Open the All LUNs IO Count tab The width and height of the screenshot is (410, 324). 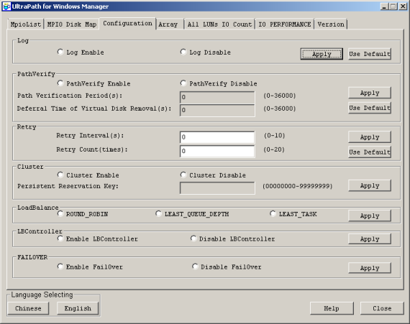click(x=219, y=24)
